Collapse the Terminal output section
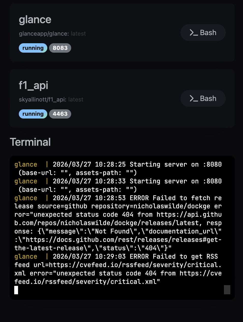 (x=30, y=142)
